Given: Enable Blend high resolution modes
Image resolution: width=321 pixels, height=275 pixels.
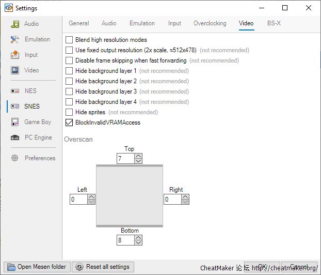Looking at the screenshot, I should point(69,40).
